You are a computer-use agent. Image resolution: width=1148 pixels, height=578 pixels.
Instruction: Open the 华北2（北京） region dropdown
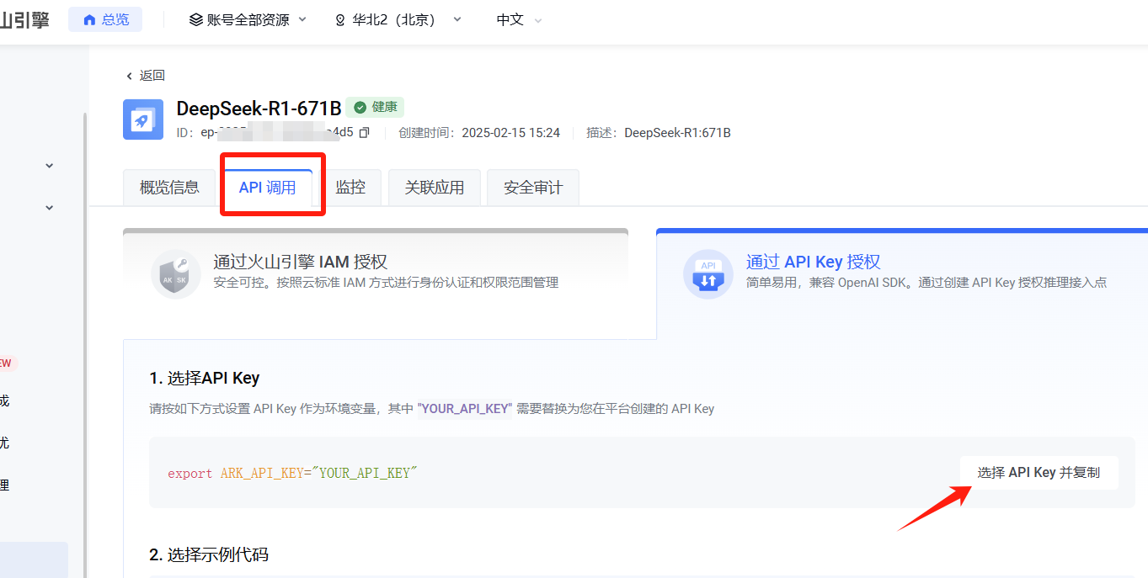[x=398, y=19]
